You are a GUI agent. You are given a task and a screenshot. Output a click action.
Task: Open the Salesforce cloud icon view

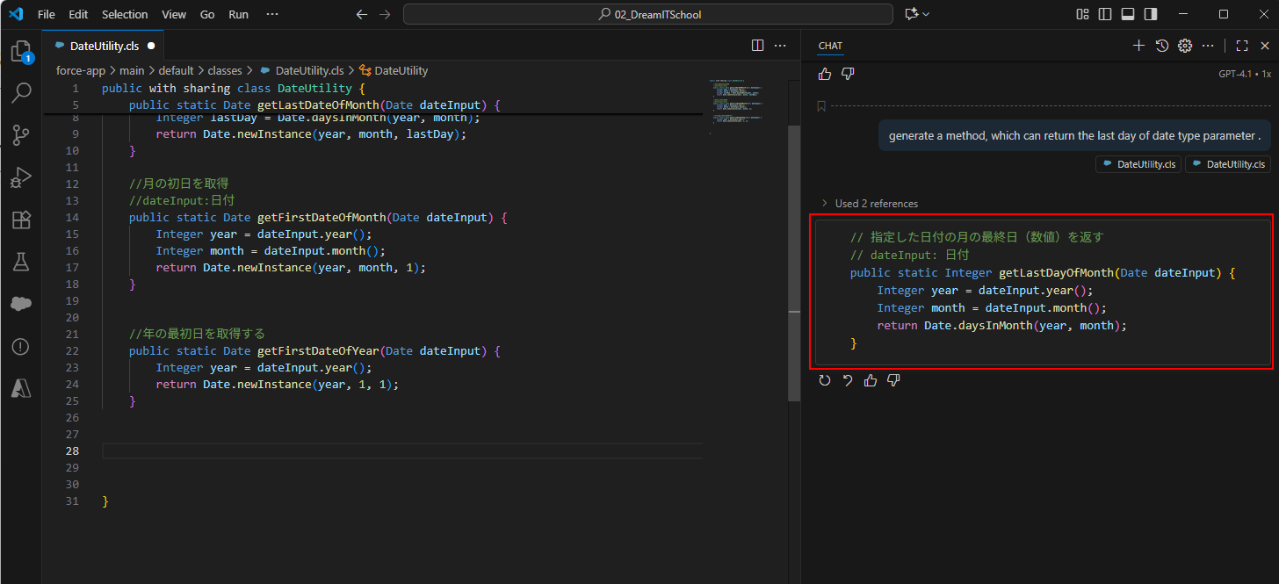[x=21, y=304]
